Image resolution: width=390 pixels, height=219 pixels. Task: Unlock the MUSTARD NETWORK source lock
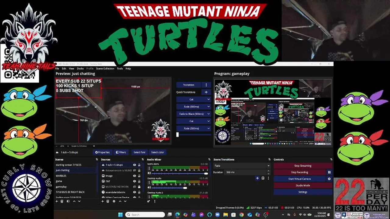click(139, 187)
